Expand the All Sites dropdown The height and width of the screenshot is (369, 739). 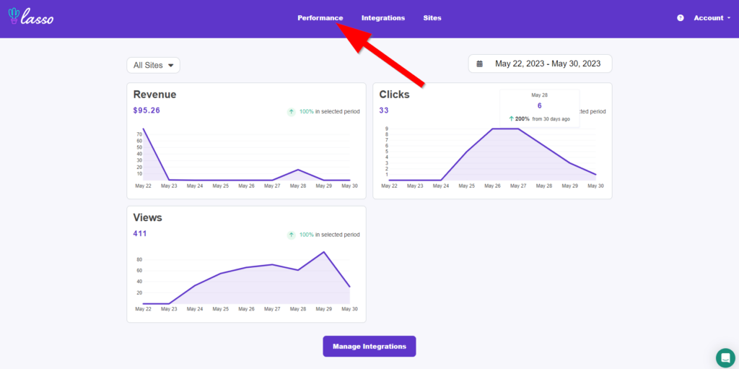point(153,65)
